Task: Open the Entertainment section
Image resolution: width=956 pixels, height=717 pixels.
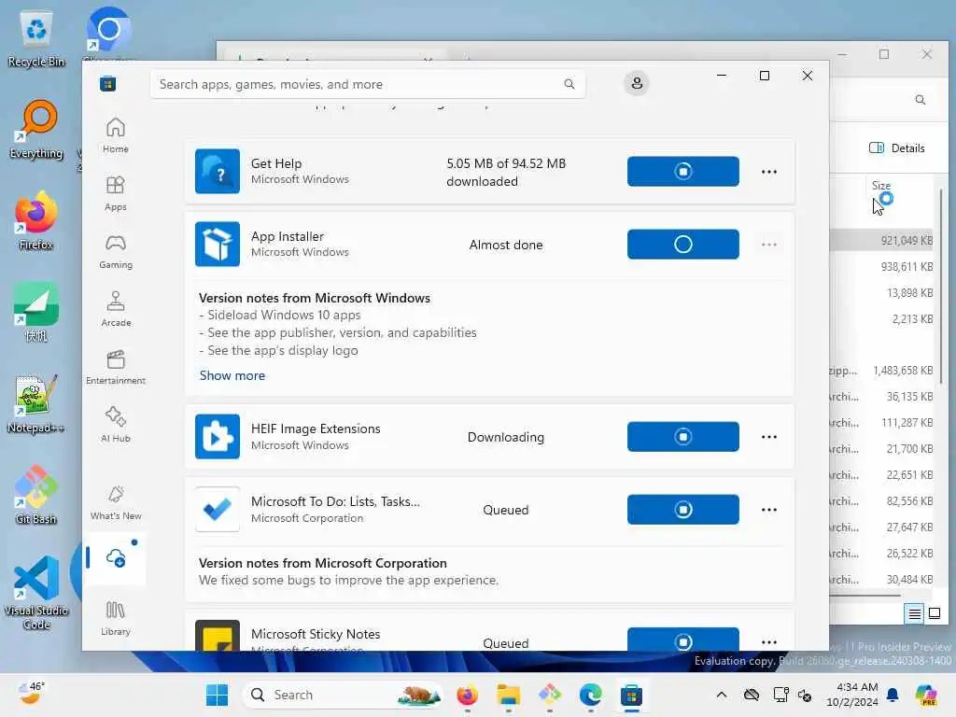Action: click(115, 367)
